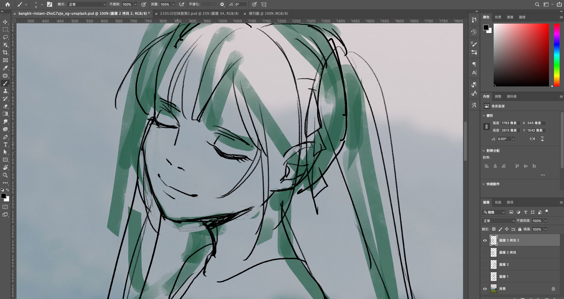Image resolution: width=564 pixels, height=299 pixels.
Task: Open the Home screen icon
Action: tap(8, 4)
